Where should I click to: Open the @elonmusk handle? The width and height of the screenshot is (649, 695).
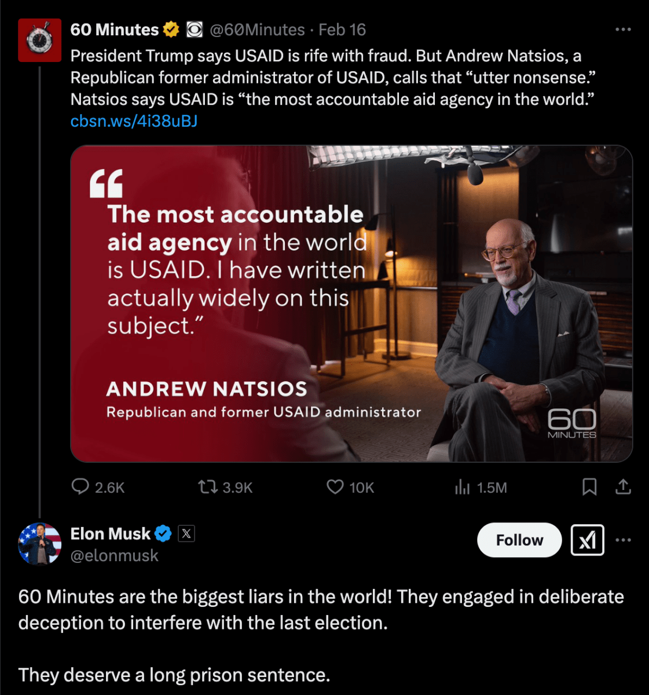click(x=114, y=556)
